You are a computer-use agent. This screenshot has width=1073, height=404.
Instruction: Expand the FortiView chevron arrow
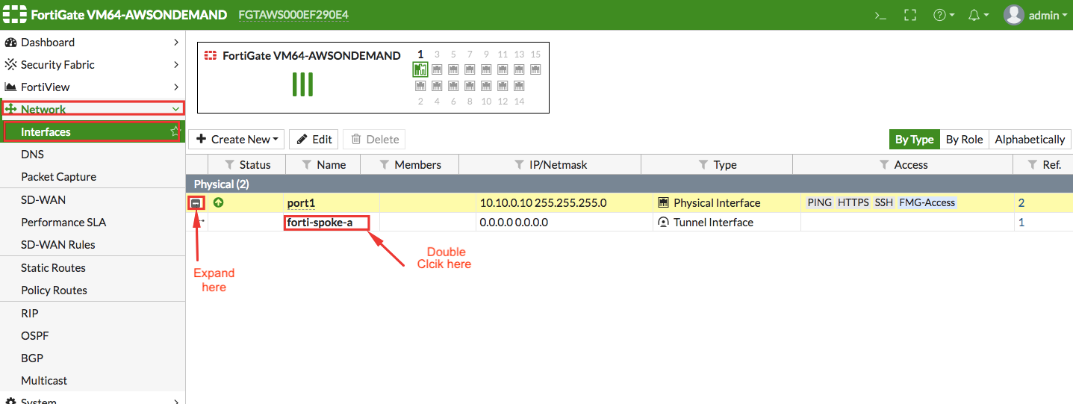[176, 87]
